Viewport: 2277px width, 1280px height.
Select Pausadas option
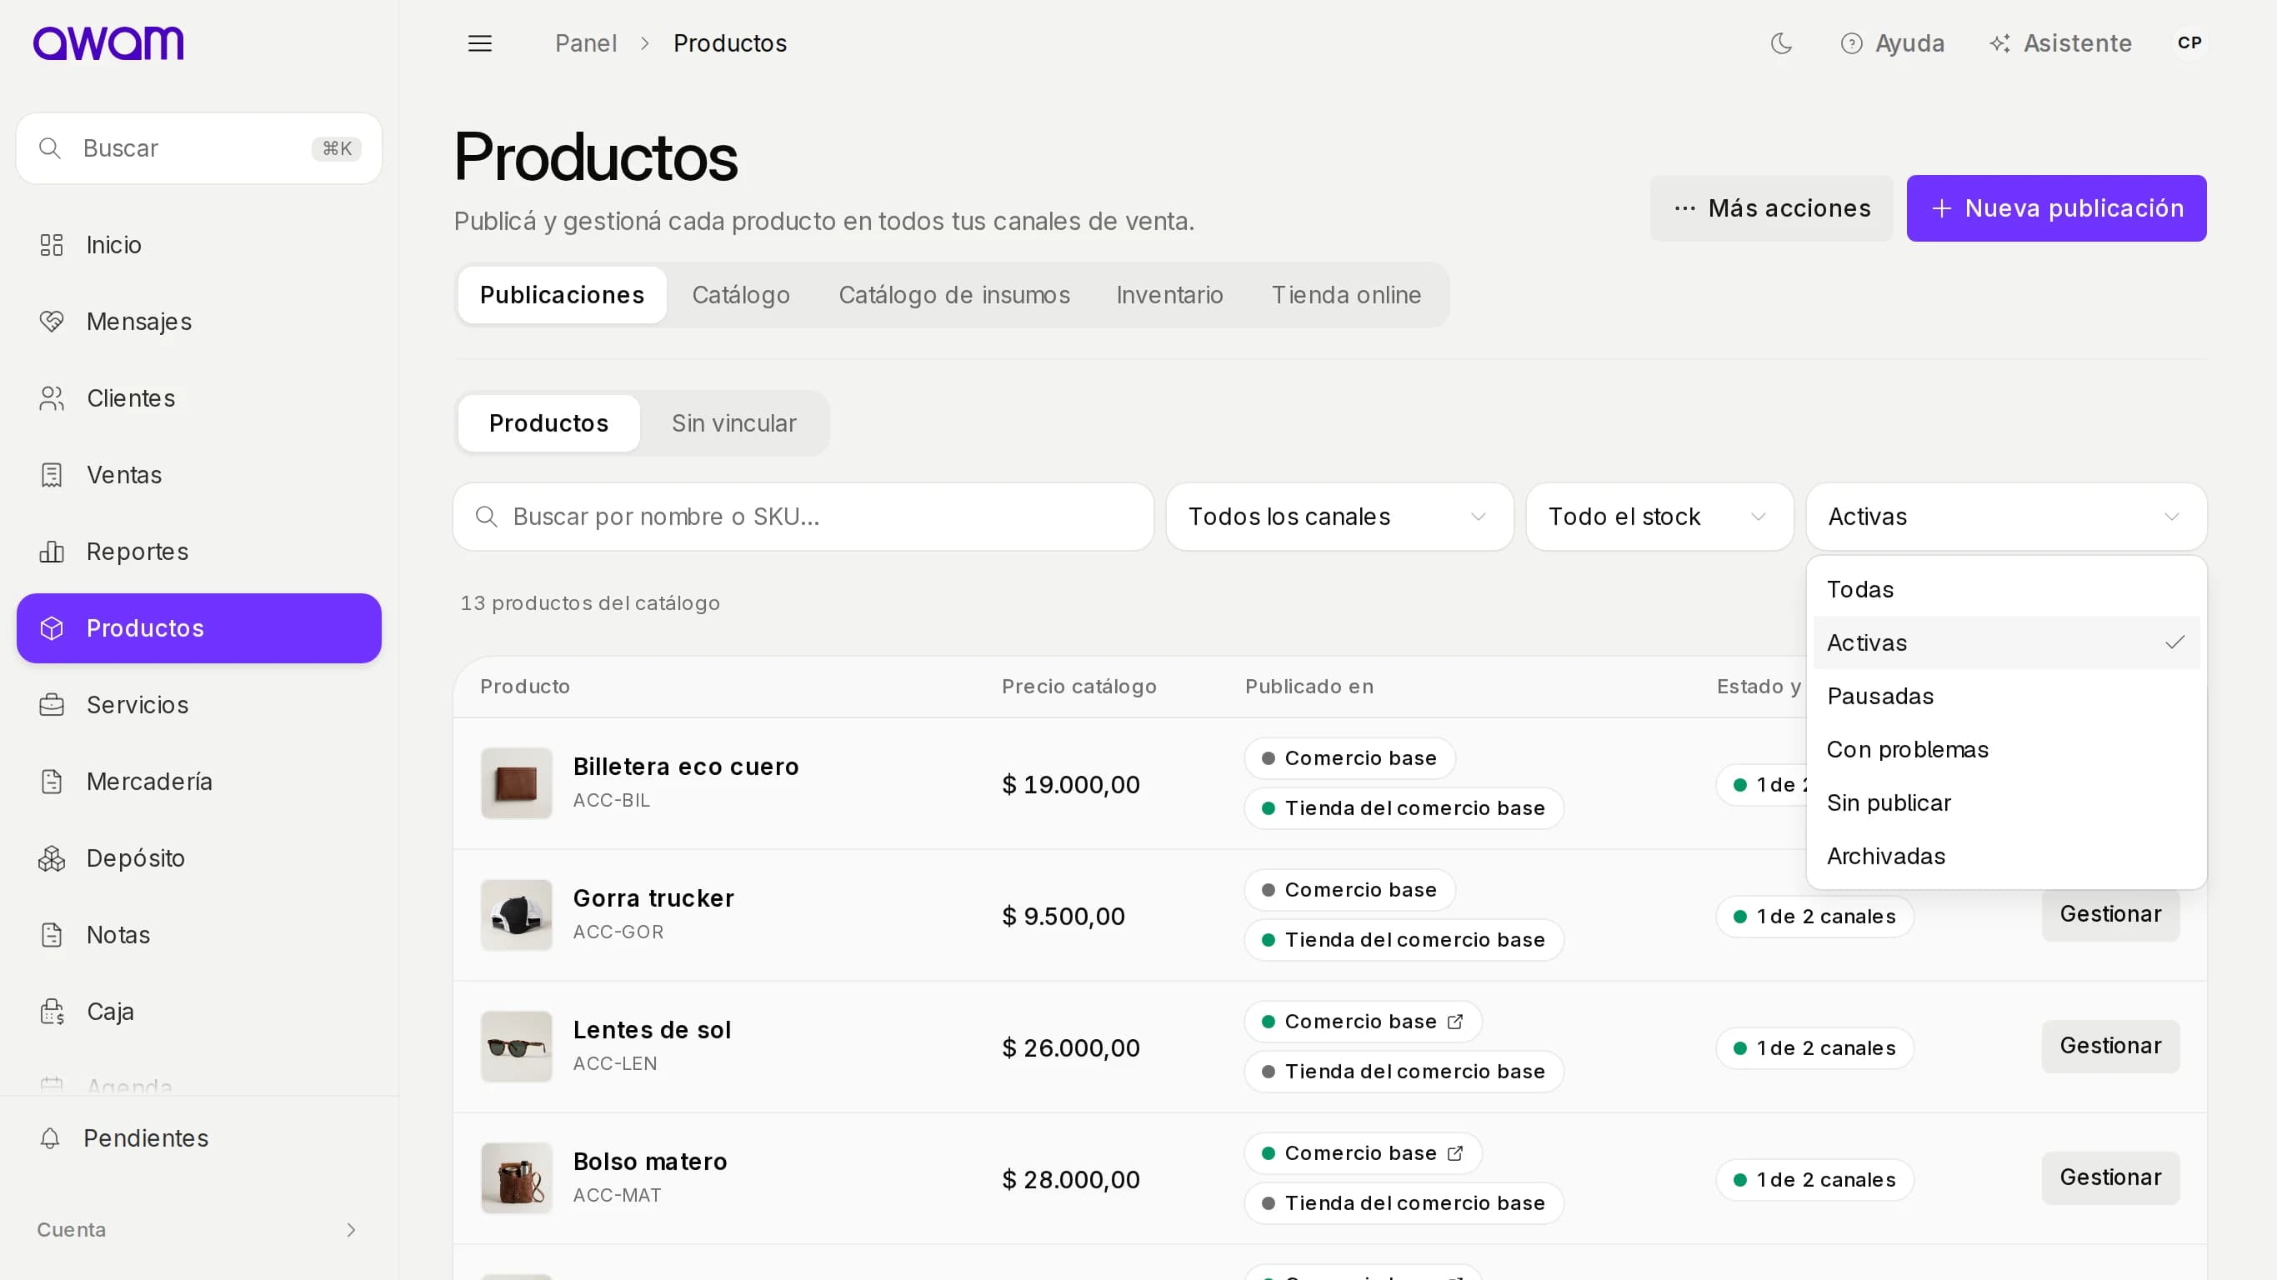[2005, 697]
